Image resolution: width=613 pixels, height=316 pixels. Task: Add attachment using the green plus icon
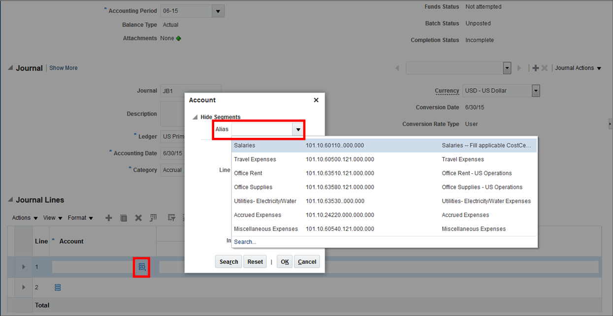coord(179,38)
